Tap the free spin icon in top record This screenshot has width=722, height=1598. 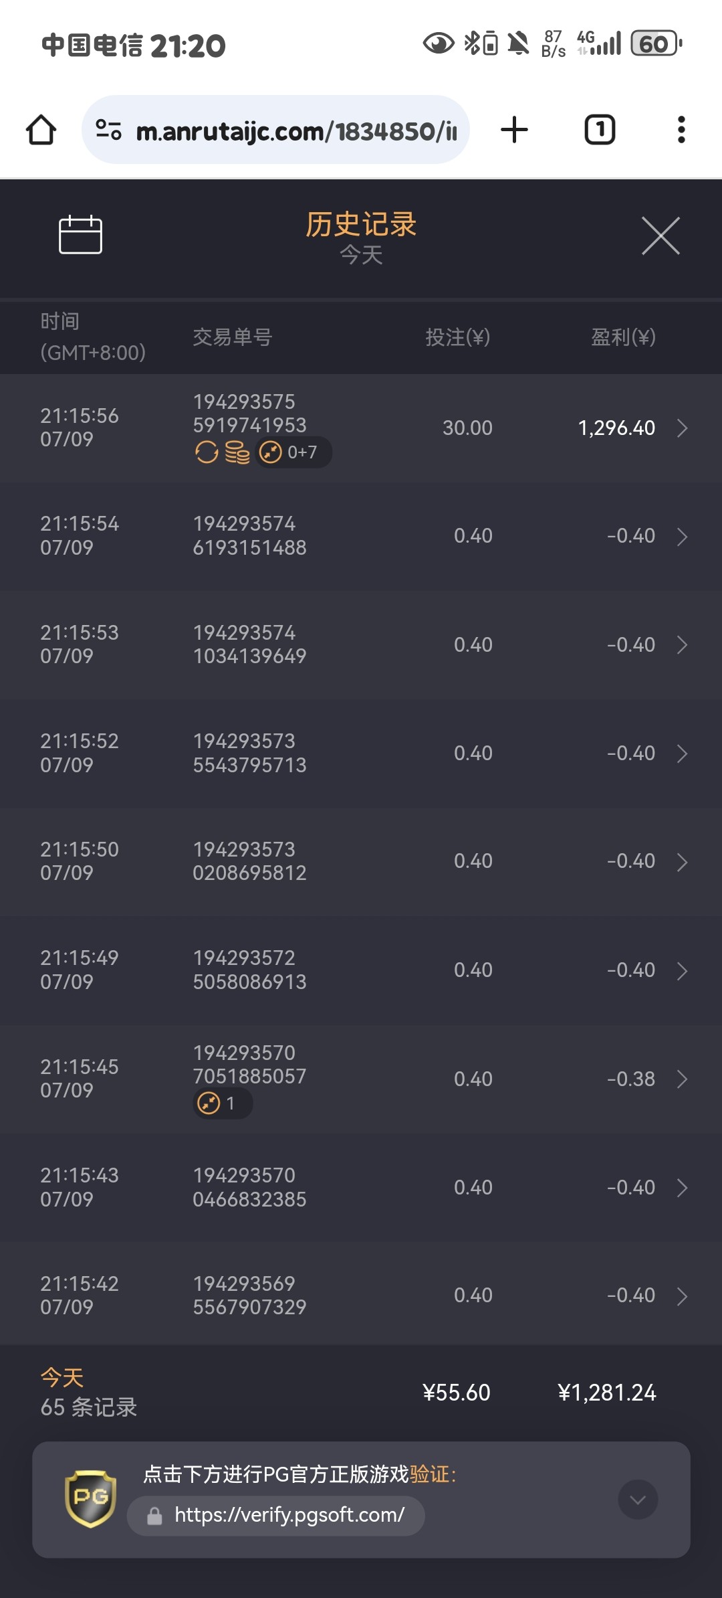[x=207, y=453]
